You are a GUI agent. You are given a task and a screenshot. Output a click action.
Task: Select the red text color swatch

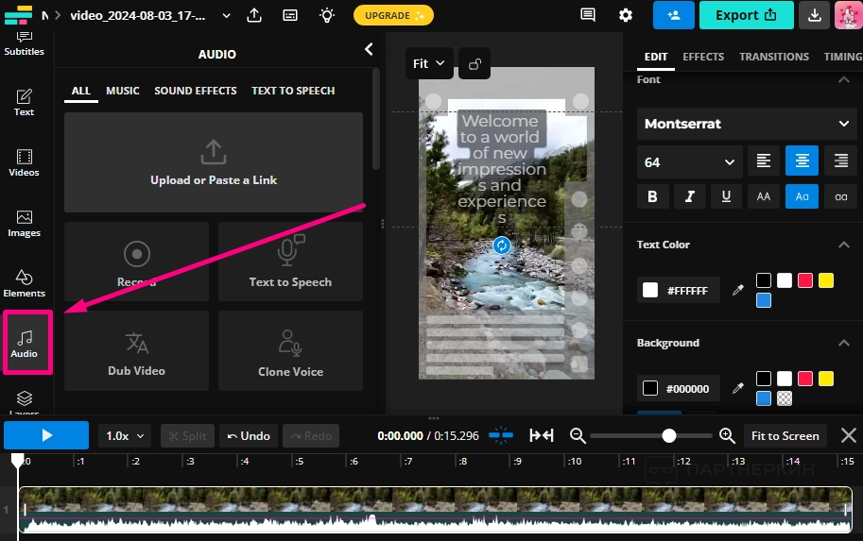click(805, 280)
